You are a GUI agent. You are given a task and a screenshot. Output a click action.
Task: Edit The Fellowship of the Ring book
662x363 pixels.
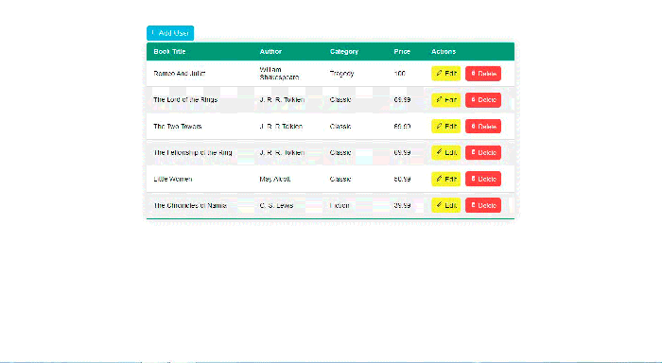tap(445, 152)
